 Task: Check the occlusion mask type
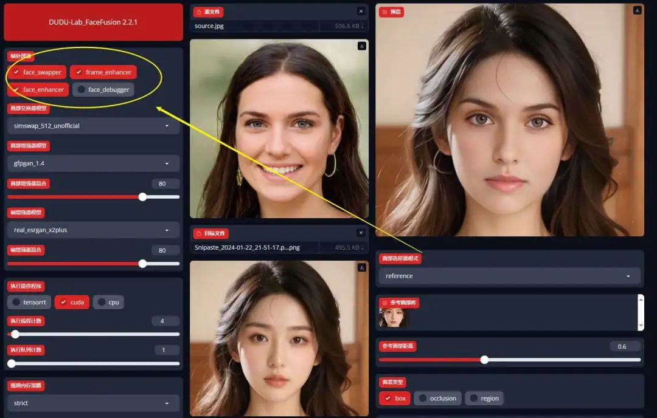point(422,399)
